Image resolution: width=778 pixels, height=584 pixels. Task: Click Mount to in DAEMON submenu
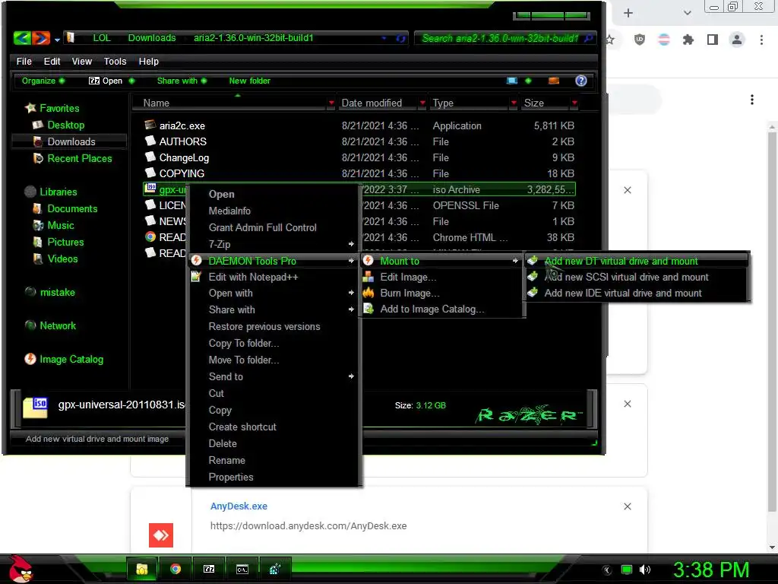(x=441, y=261)
